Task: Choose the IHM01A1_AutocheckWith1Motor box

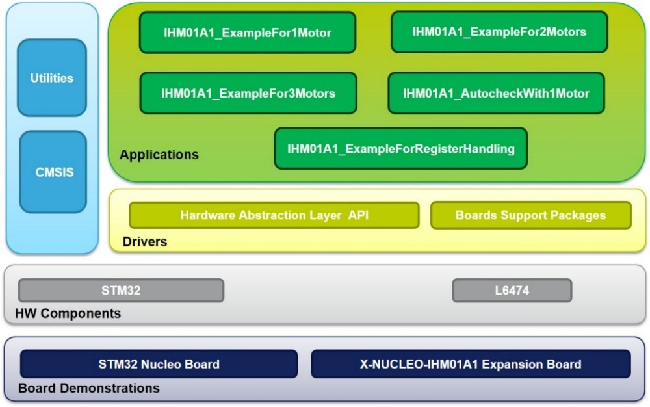Action: coord(496,93)
